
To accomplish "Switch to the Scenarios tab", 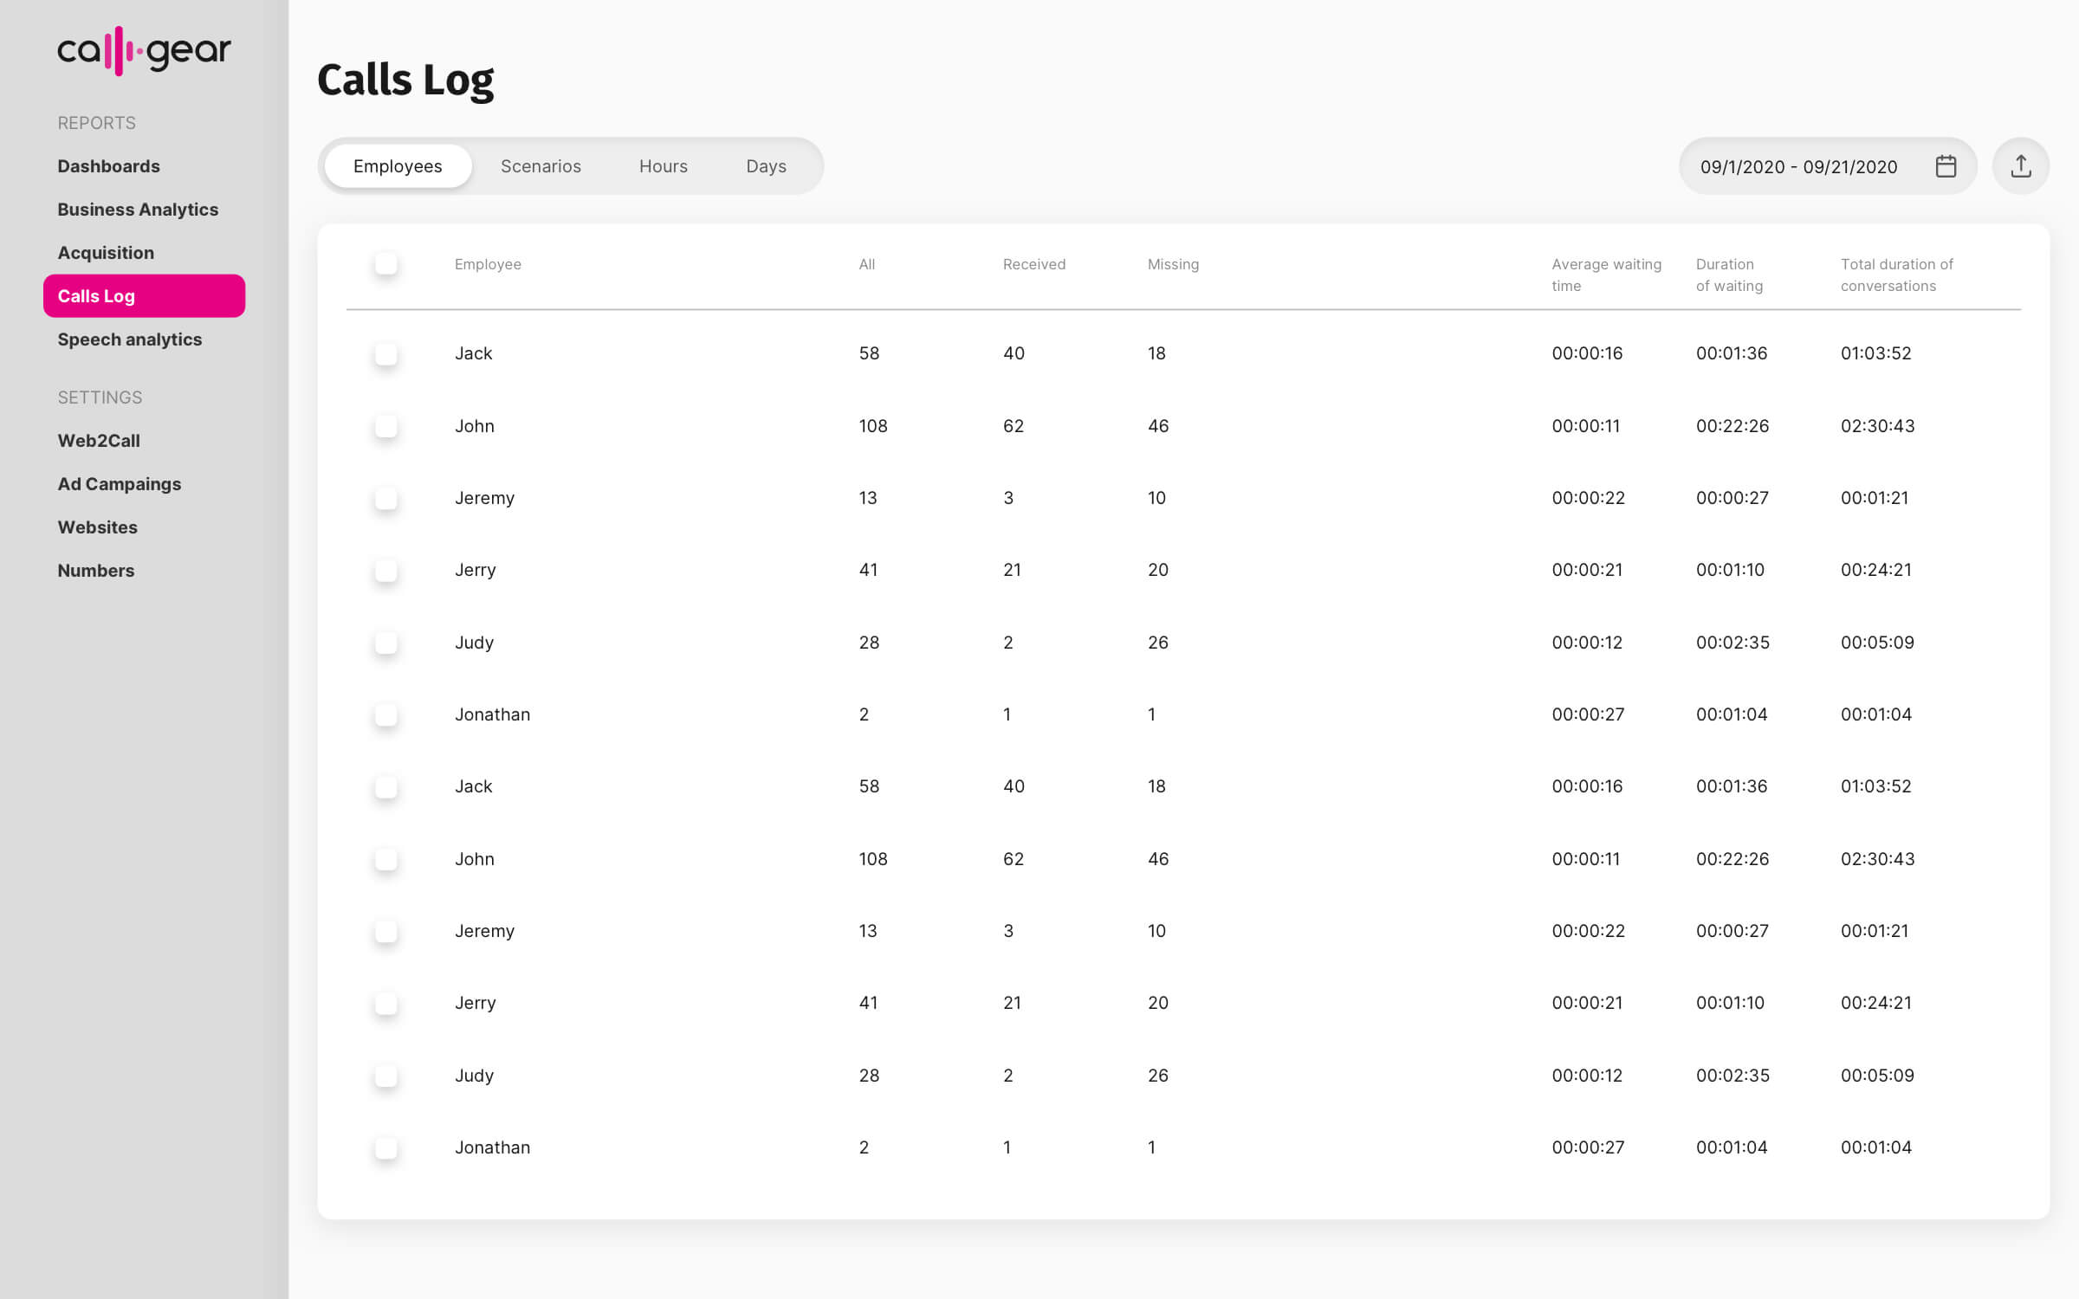I will pos(541,166).
